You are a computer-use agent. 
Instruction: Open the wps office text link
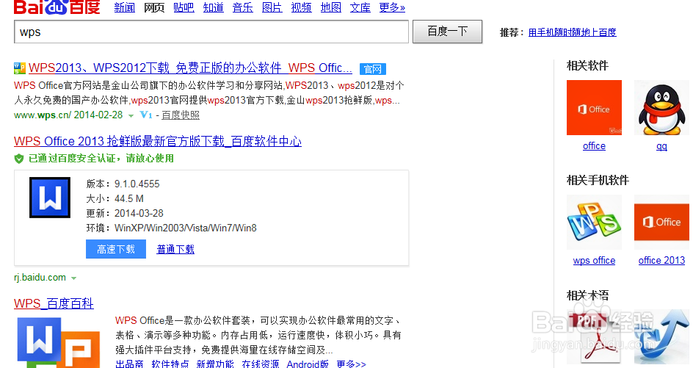click(594, 261)
